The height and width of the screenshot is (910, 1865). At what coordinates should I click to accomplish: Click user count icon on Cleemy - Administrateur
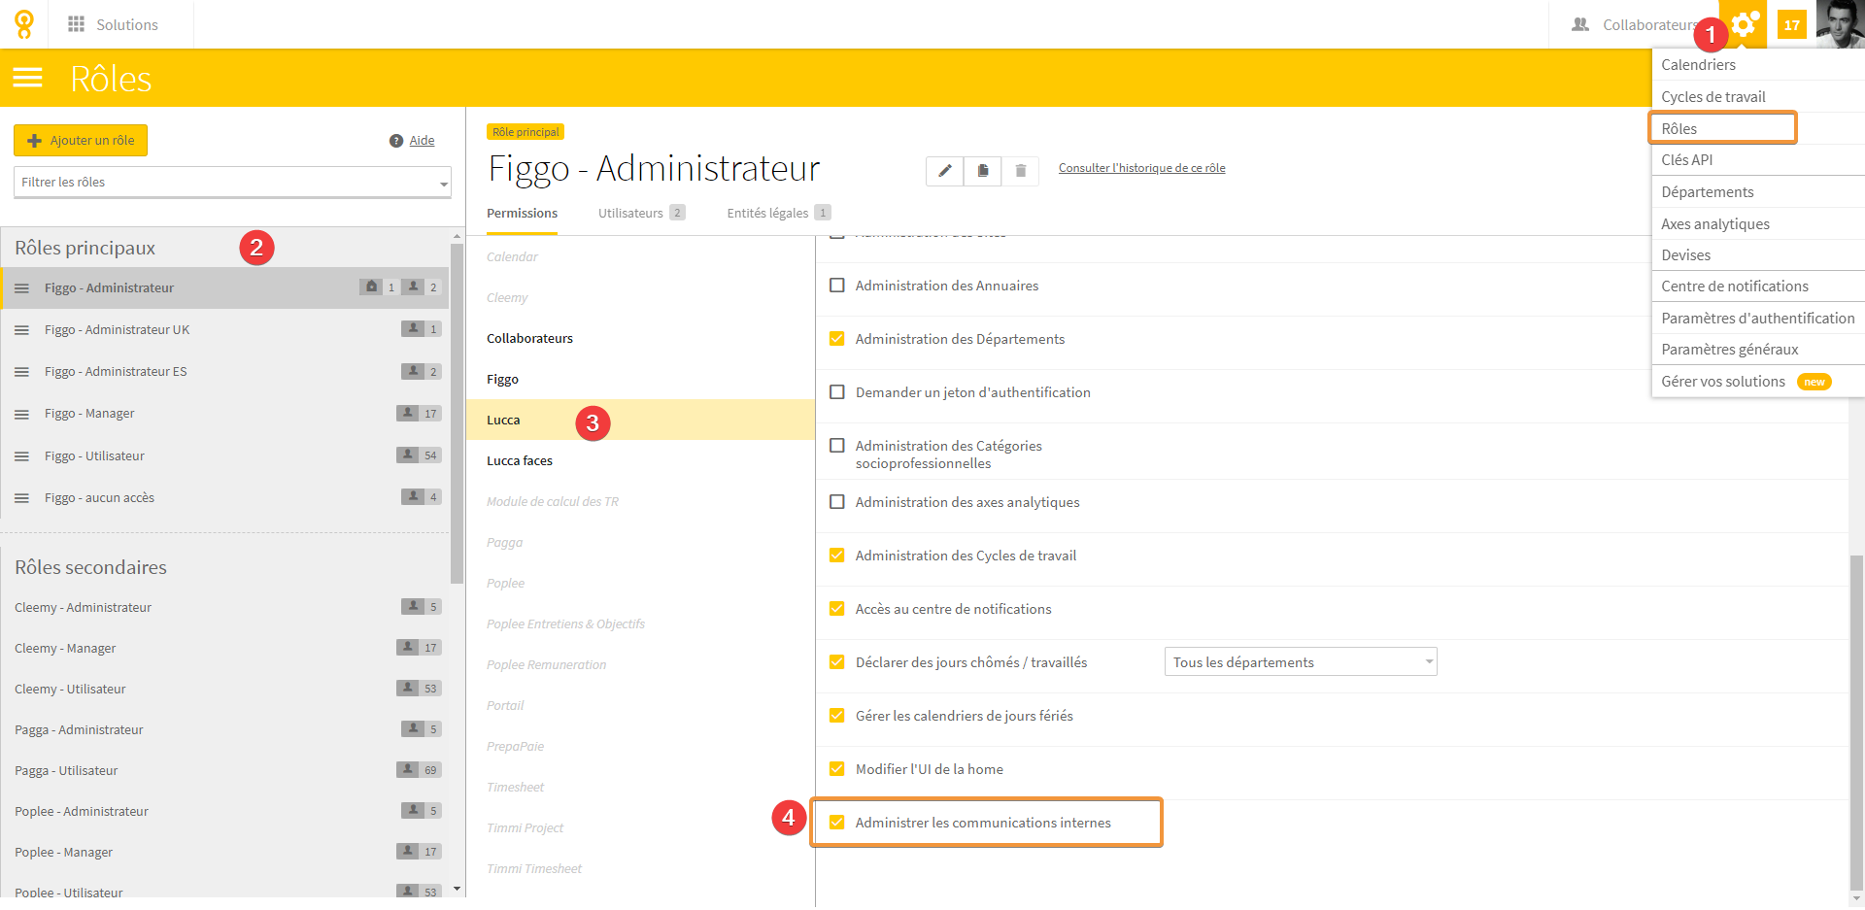click(413, 606)
